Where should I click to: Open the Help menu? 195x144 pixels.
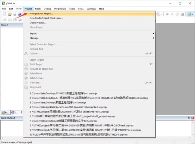pyautogui.click(x=101, y=9)
